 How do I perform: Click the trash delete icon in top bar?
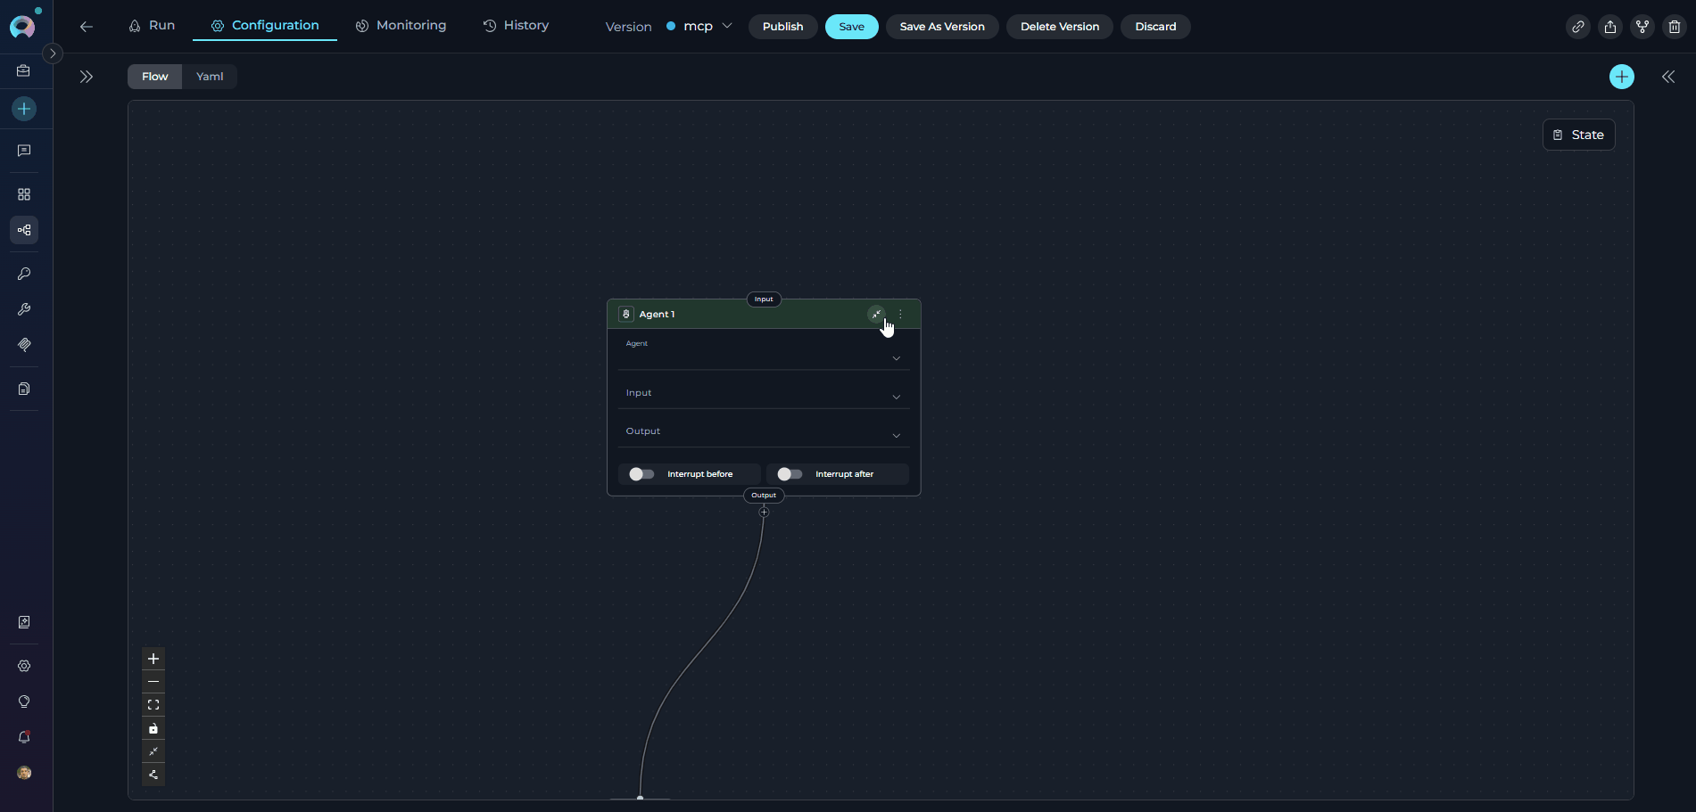click(1675, 27)
